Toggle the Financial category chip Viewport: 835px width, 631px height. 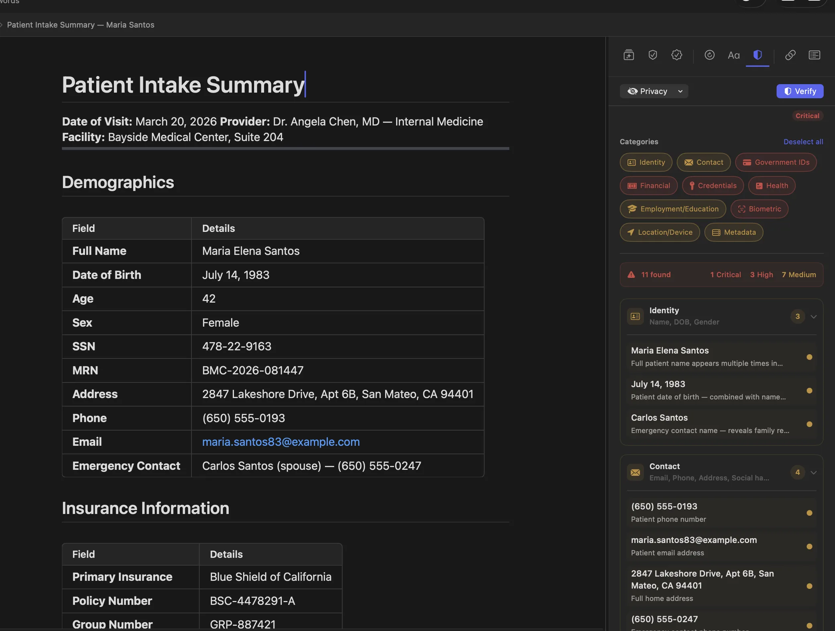tap(648, 186)
